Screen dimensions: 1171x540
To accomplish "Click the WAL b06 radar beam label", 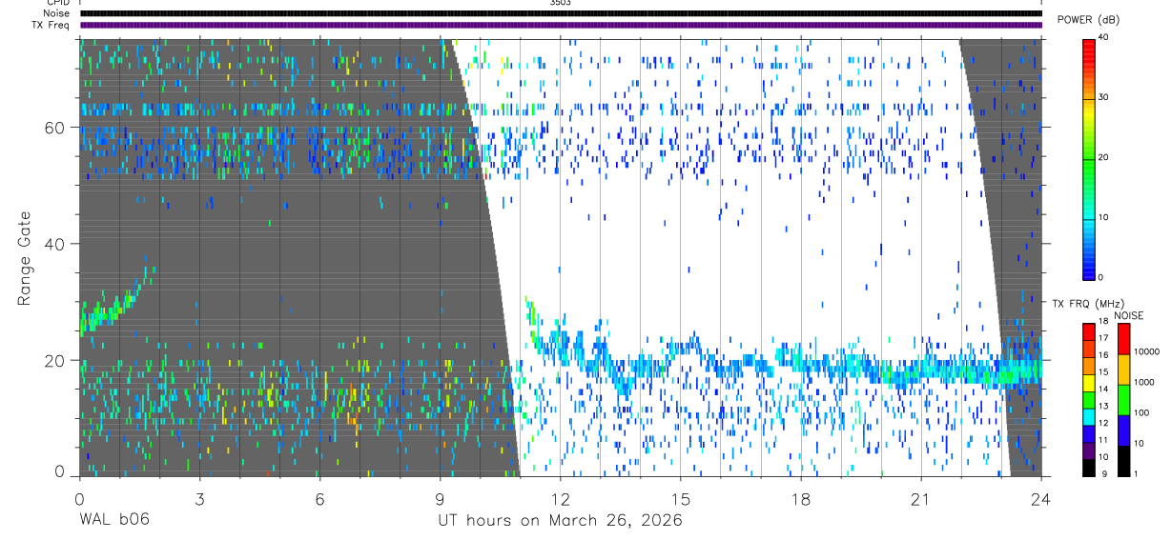I will (x=113, y=521).
